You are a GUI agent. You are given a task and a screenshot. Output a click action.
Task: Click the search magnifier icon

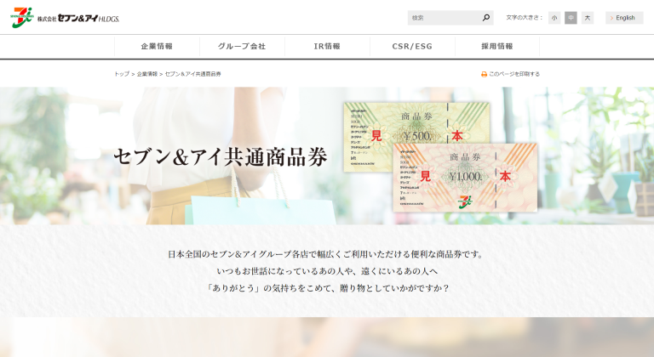pyautogui.click(x=486, y=18)
